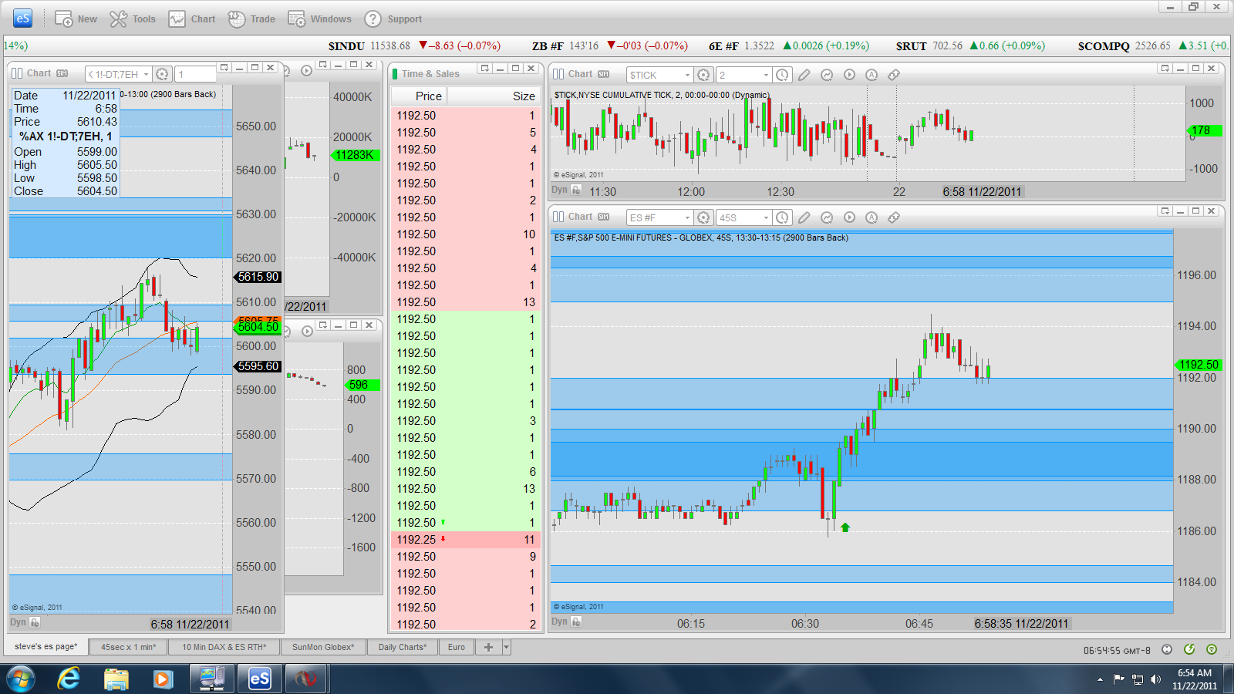Switch to steve's es page tab
This screenshot has height=694, width=1234.
point(46,646)
